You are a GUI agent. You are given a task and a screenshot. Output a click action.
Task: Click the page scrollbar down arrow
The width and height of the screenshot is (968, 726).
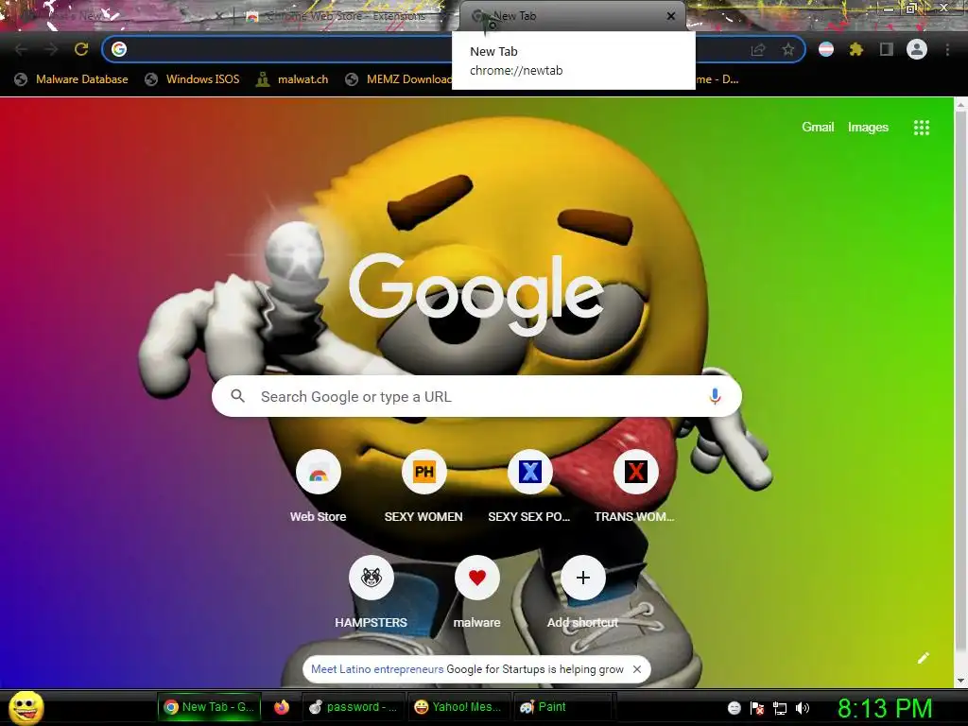click(x=960, y=681)
